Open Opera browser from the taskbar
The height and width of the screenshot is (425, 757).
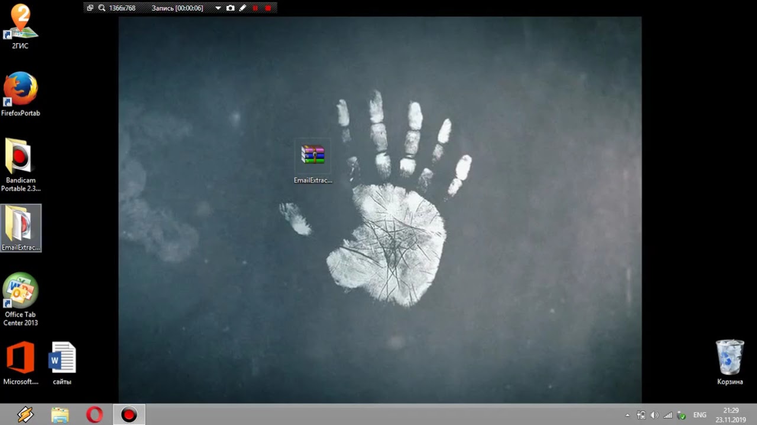pos(94,415)
